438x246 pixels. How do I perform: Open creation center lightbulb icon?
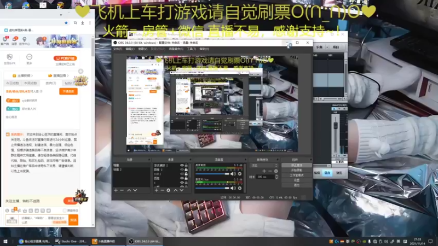point(25,39)
